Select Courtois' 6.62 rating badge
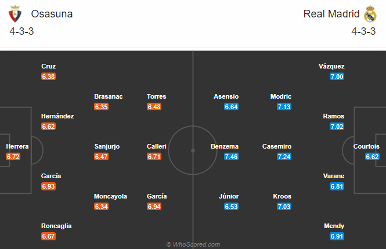Viewport: 386px width, 249px height. coord(372,157)
